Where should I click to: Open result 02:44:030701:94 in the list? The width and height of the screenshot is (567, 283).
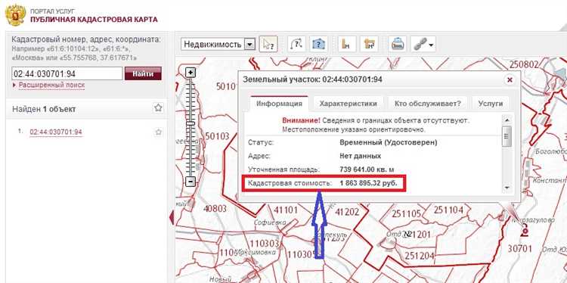[56, 132]
